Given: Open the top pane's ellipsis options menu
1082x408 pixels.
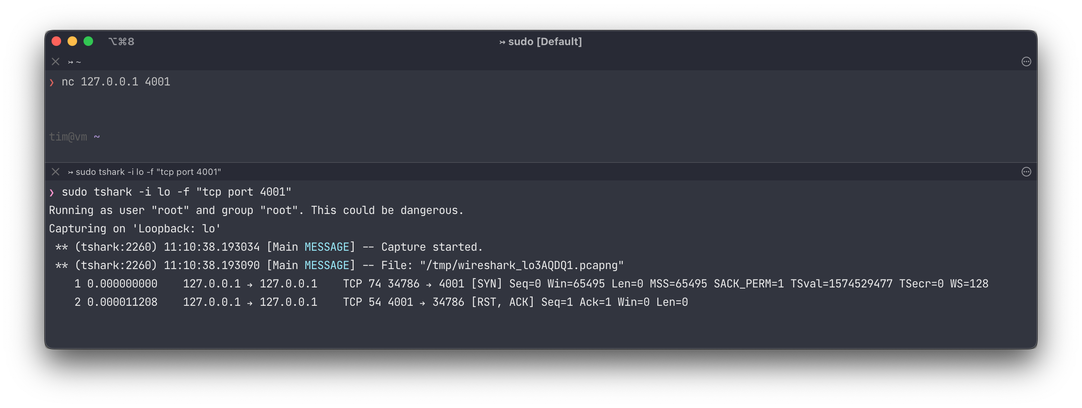Looking at the screenshot, I should click(x=1026, y=62).
